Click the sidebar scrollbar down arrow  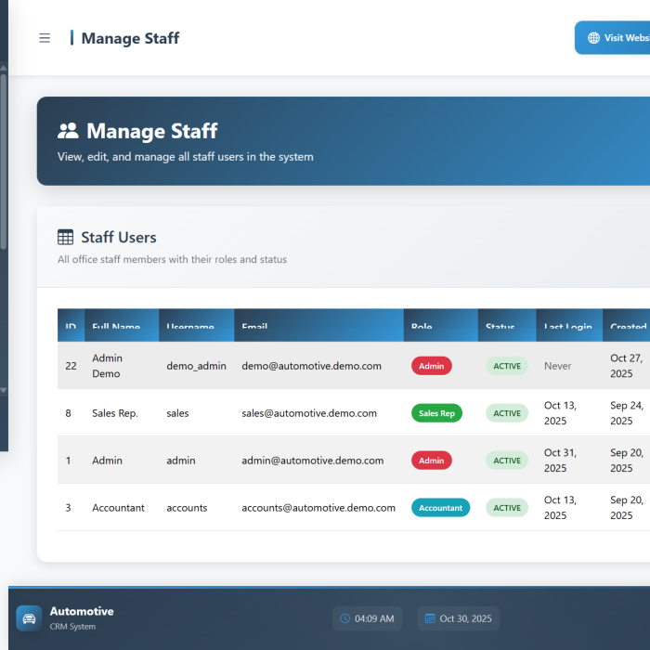[x=4, y=390]
